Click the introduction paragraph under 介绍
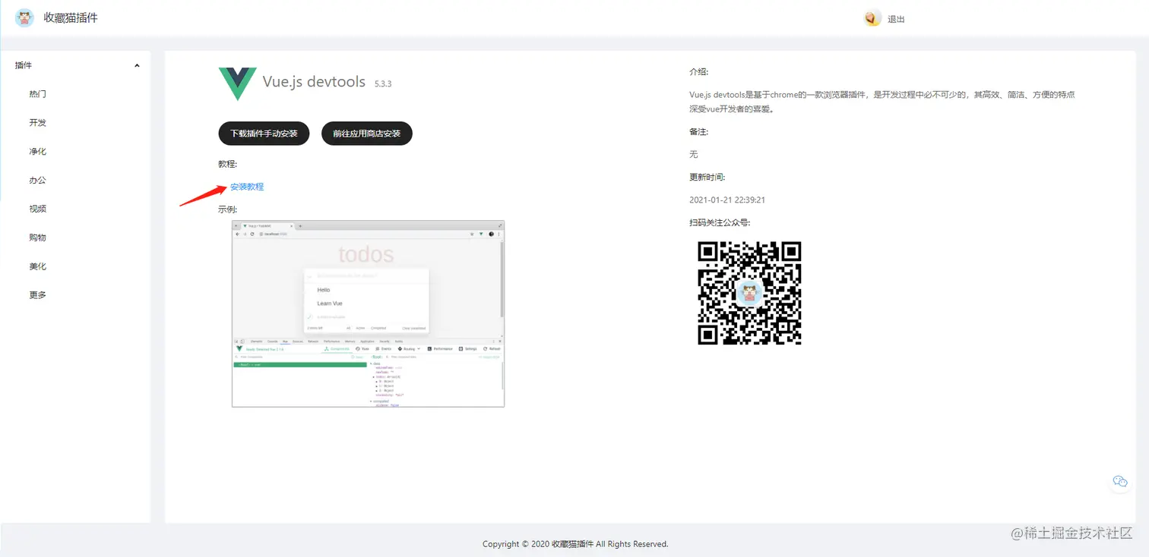The image size is (1149, 557). [882, 102]
